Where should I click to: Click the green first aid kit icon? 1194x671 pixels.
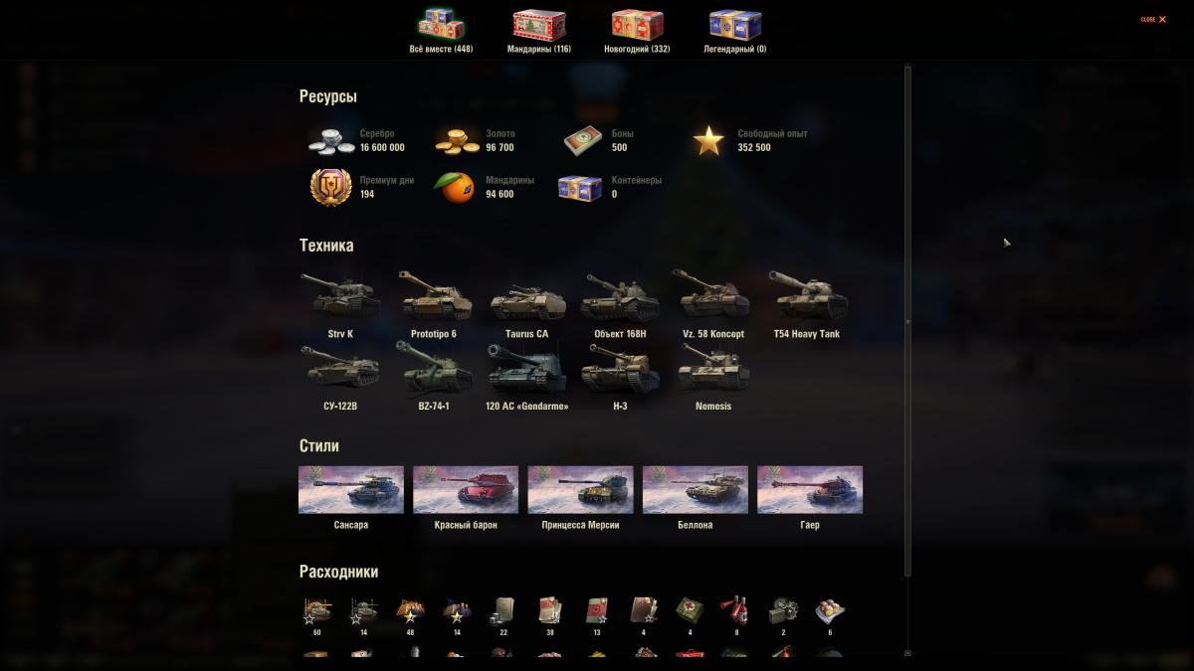click(690, 610)
